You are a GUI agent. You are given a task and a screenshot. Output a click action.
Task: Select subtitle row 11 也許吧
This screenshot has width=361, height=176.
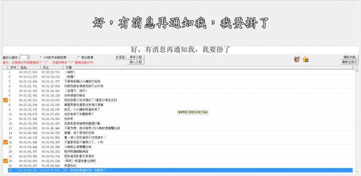[180, 119]
